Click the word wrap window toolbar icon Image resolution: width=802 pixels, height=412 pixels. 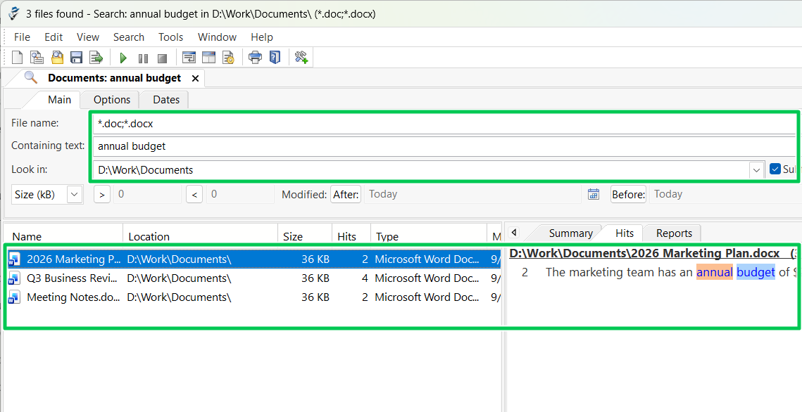coord(189,57)
